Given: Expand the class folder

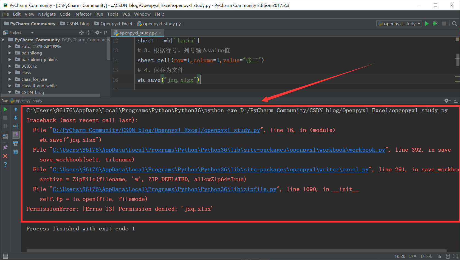Looking at the screenshot, I should pyautogui.click(x=10, y=73).
